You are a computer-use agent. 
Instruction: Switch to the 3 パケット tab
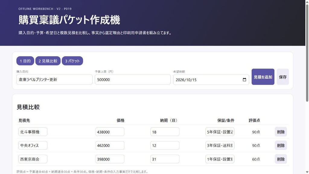point(72,61)
